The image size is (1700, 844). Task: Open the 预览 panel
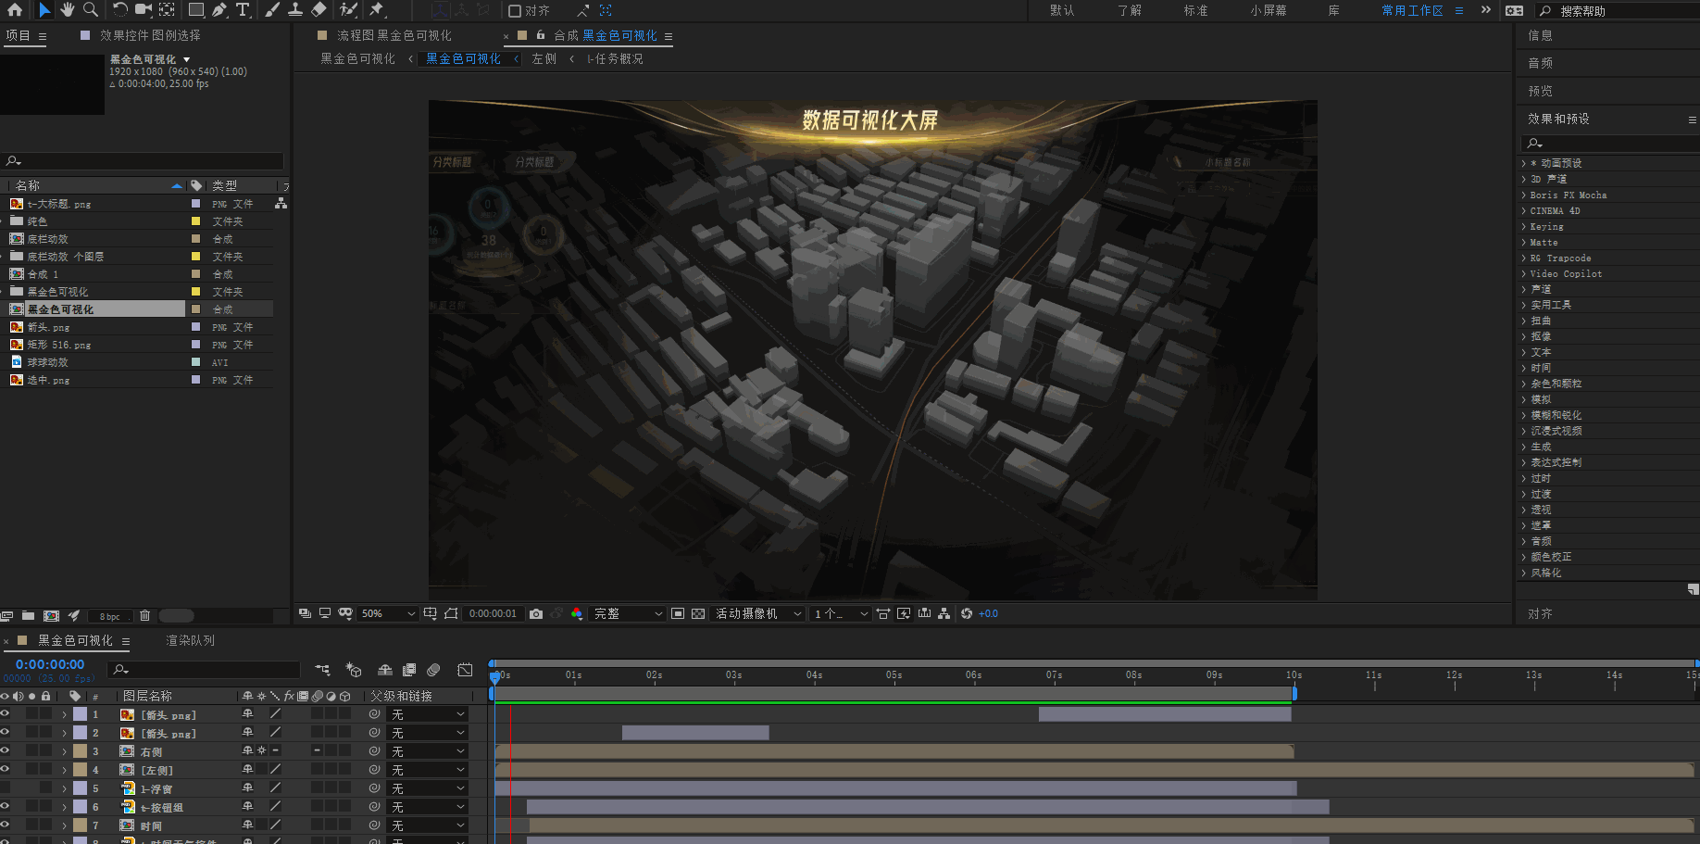click(x=1541, y=91)
